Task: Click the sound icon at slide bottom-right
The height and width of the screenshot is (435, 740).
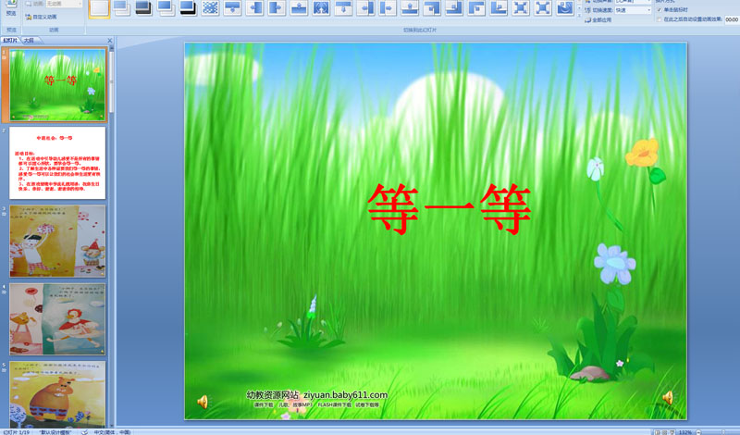Action: (x=668, y=398)
